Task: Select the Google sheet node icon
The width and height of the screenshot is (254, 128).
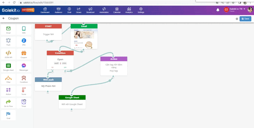Action: click(8, 65)
